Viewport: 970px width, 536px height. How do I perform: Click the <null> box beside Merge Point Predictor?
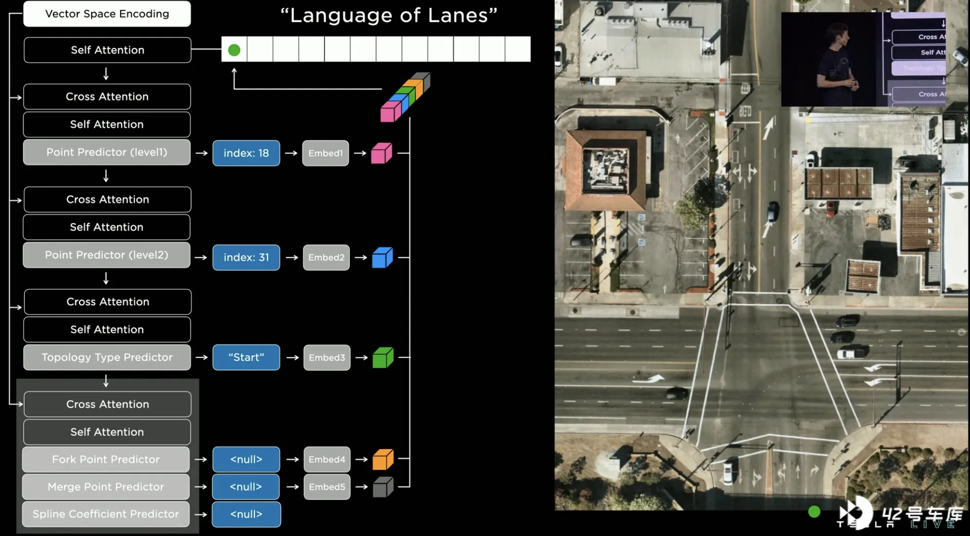click(x=246, y=487)
